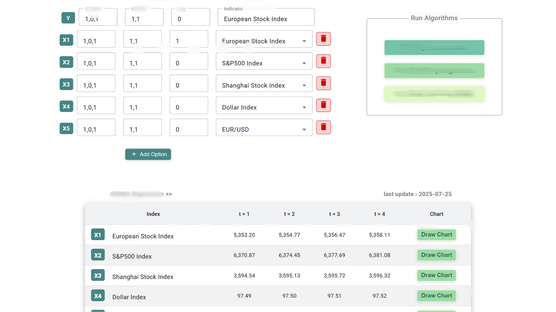The width and height of the screenshot is (556, 312).
Task: Draw Chart for European Stock Index row
Action: click(x=436, y=235)
